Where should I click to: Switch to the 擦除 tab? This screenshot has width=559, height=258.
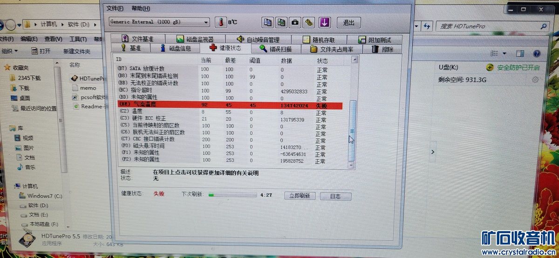(x=382, y=49)
